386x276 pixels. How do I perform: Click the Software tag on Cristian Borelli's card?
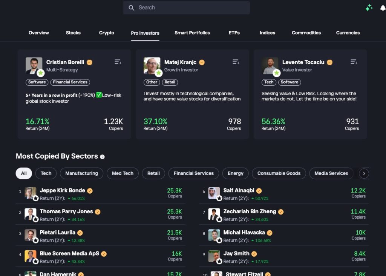click(x=37, y=82)
